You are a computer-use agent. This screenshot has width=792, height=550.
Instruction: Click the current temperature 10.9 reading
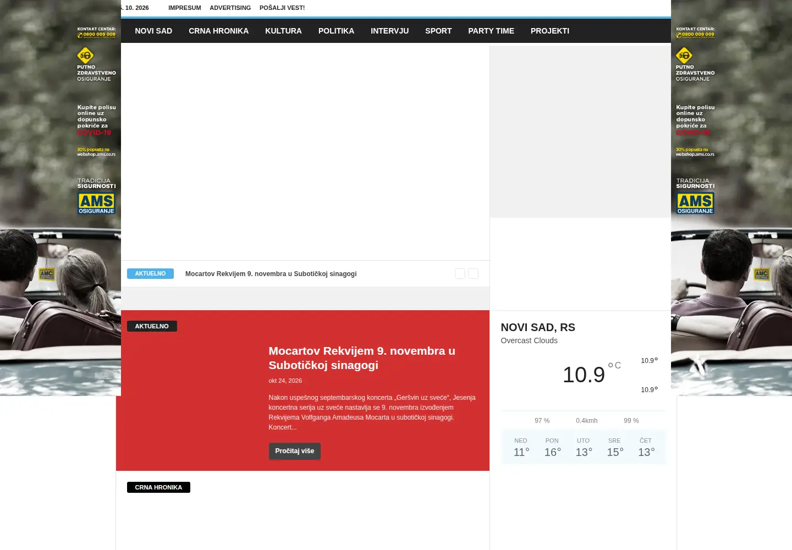(x=584, y=375)
